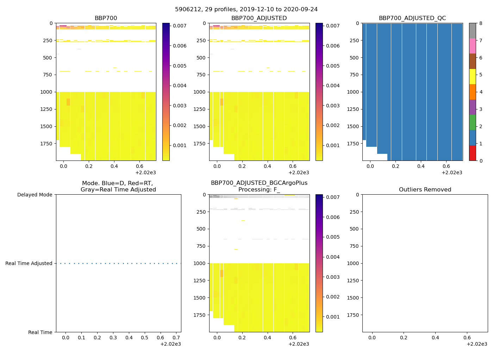Select the brown segment in the QC colorbar
Image resolution: width=493 pixels, height=352 pixels.
click(x=472, y=61)
